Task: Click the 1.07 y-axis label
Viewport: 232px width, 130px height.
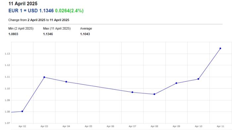Action: click(x=7, y=123)
